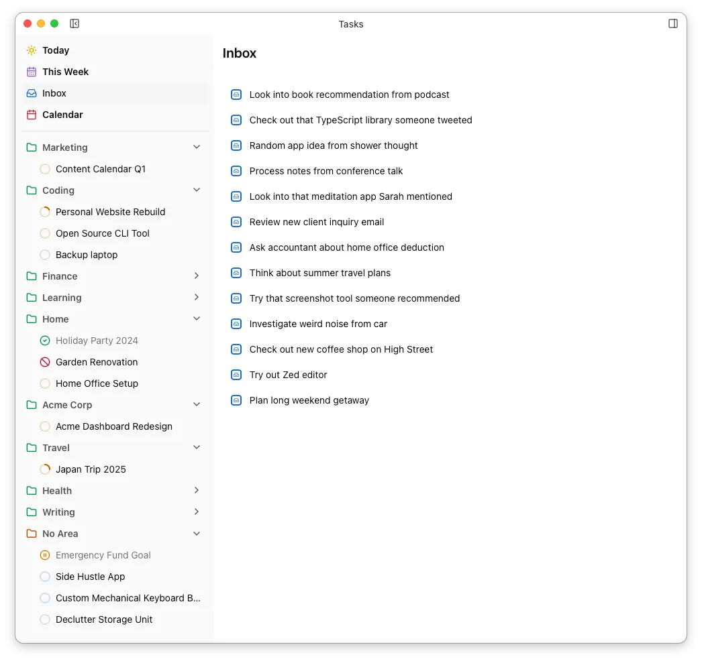Viewport: 702px width, 661px height.
Task: Click the Marketing area folder icon
Action: [31, 147]
